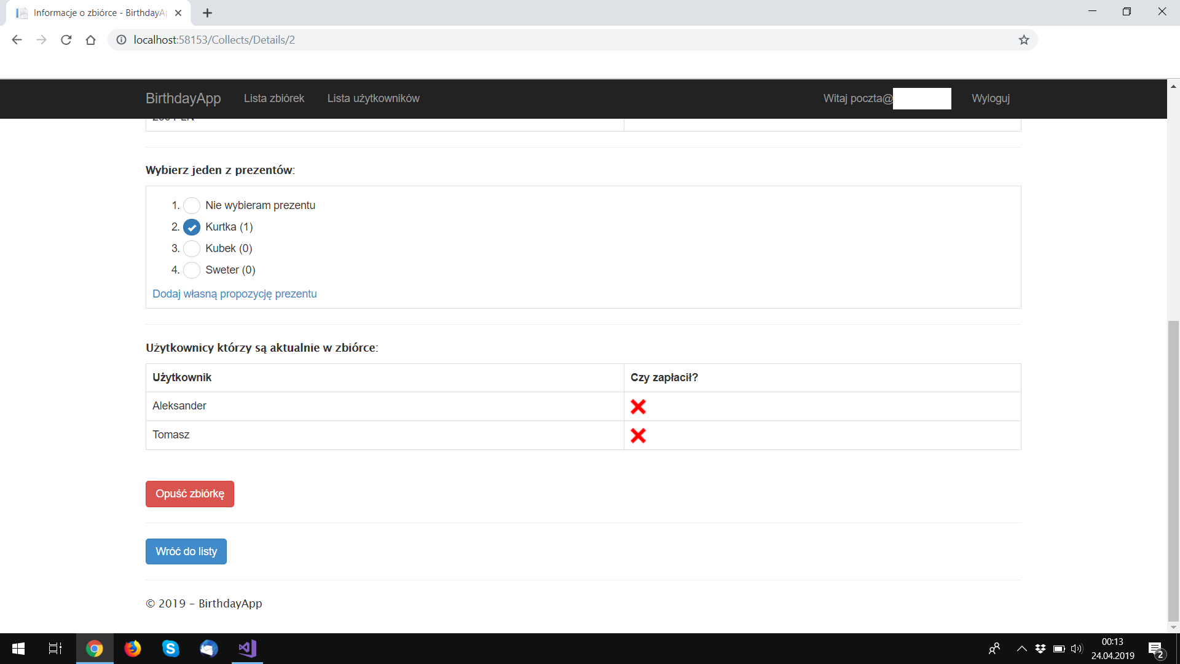
Task: Click the browser home icon
Action: pyautogui.click(x=90, y=40)
